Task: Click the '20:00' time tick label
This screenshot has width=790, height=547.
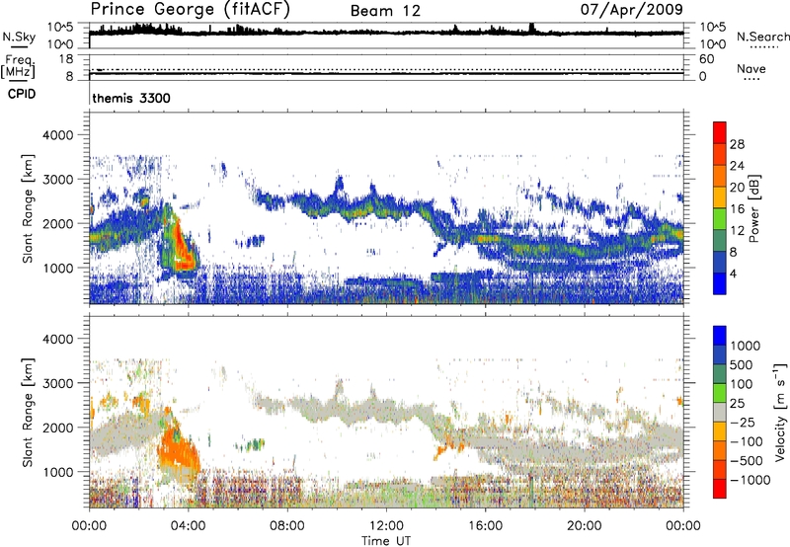Action: point(585,525)
